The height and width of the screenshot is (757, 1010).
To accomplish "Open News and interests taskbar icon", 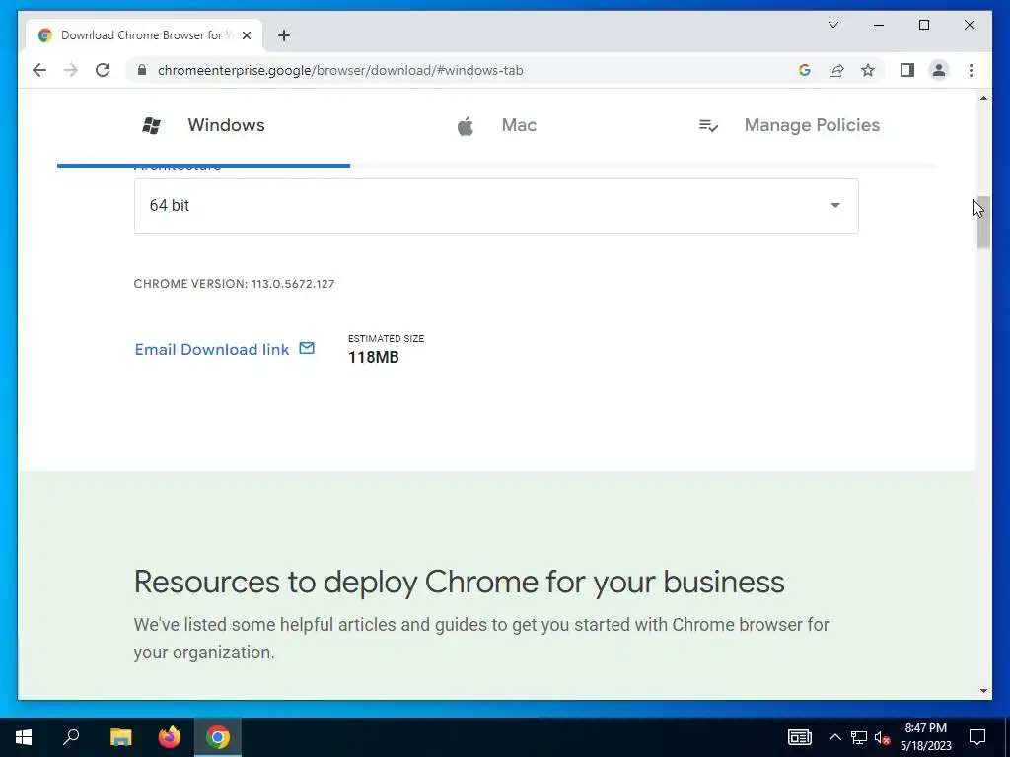I will (799, 737).
